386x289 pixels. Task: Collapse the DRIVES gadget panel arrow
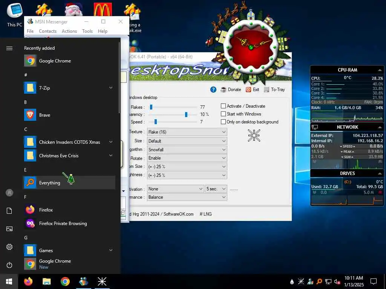coord(379,173)
